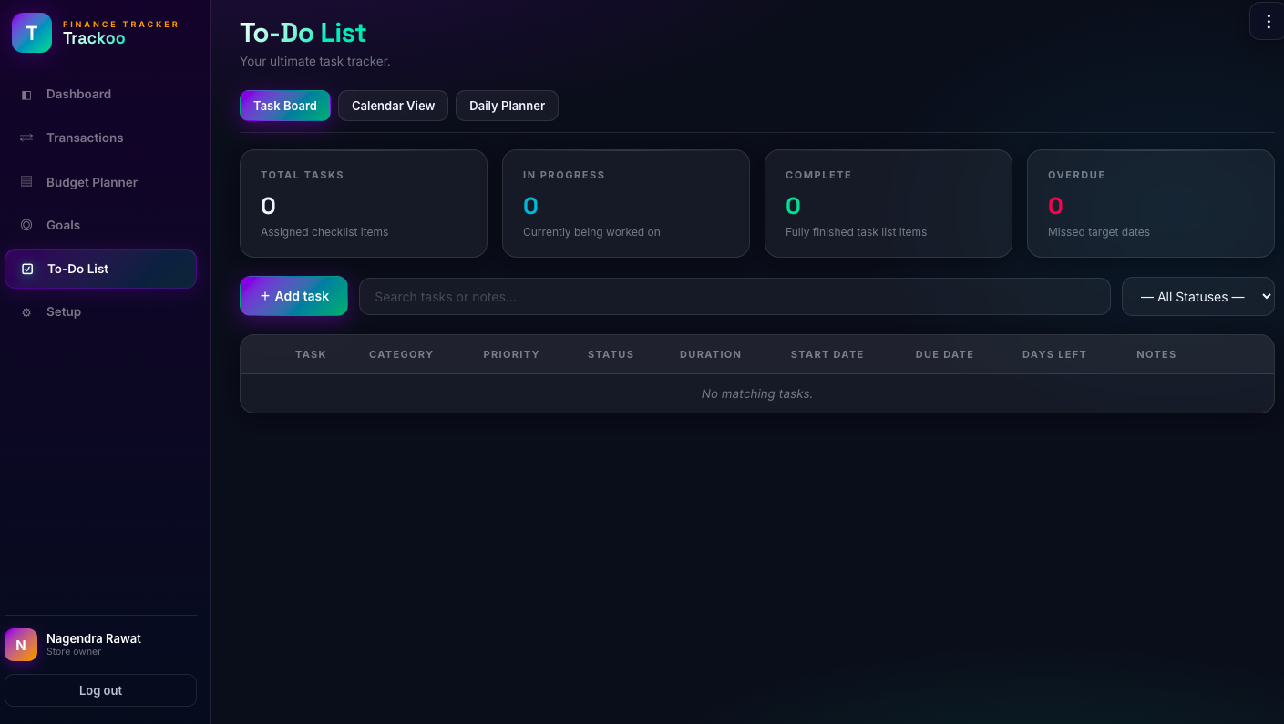Click the Log out button
This screenshot has width=1284, height=724.
(x=100, y=690)
